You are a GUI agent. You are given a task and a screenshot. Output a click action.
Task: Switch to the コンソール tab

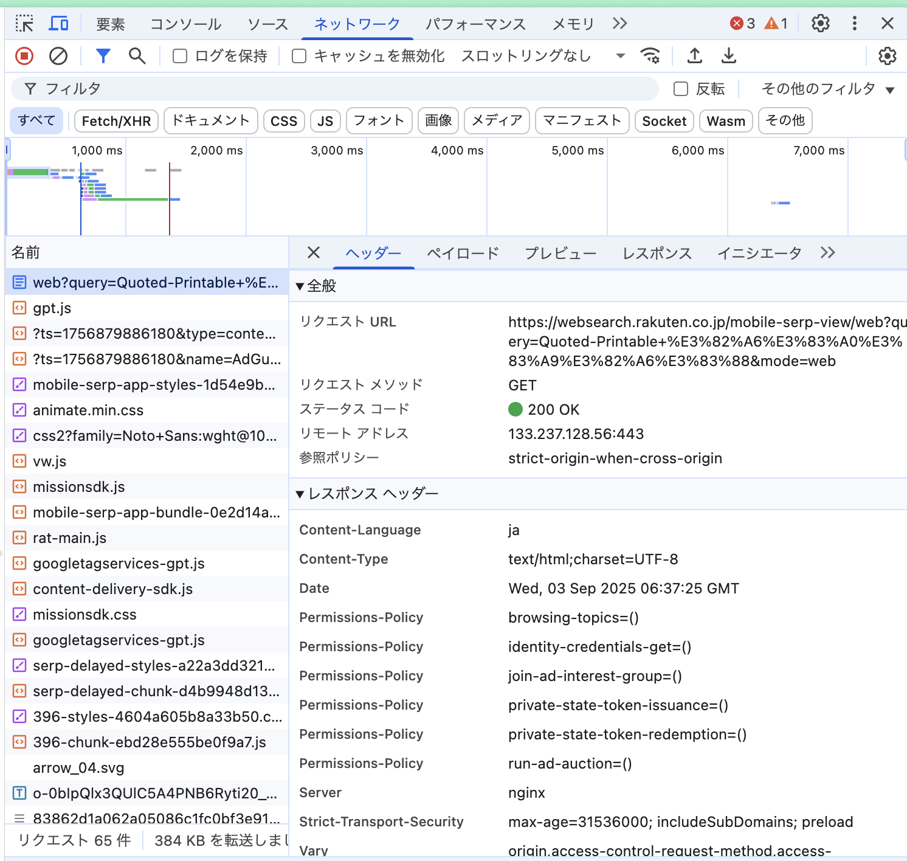pyautogui.click(x=185, y=24)
